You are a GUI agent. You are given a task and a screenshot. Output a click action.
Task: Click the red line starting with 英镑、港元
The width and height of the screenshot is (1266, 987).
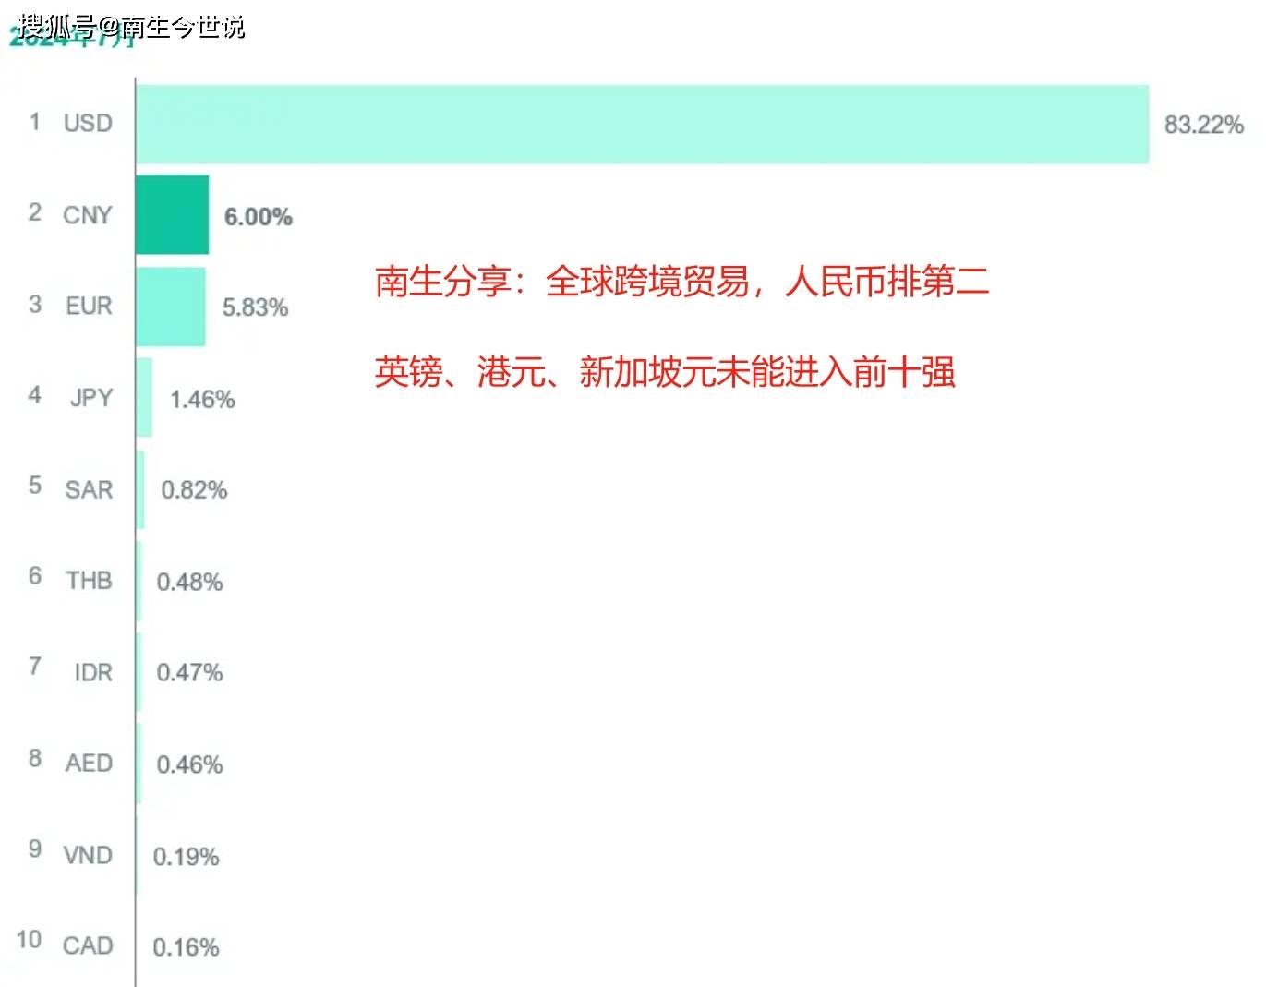point(665,372)
